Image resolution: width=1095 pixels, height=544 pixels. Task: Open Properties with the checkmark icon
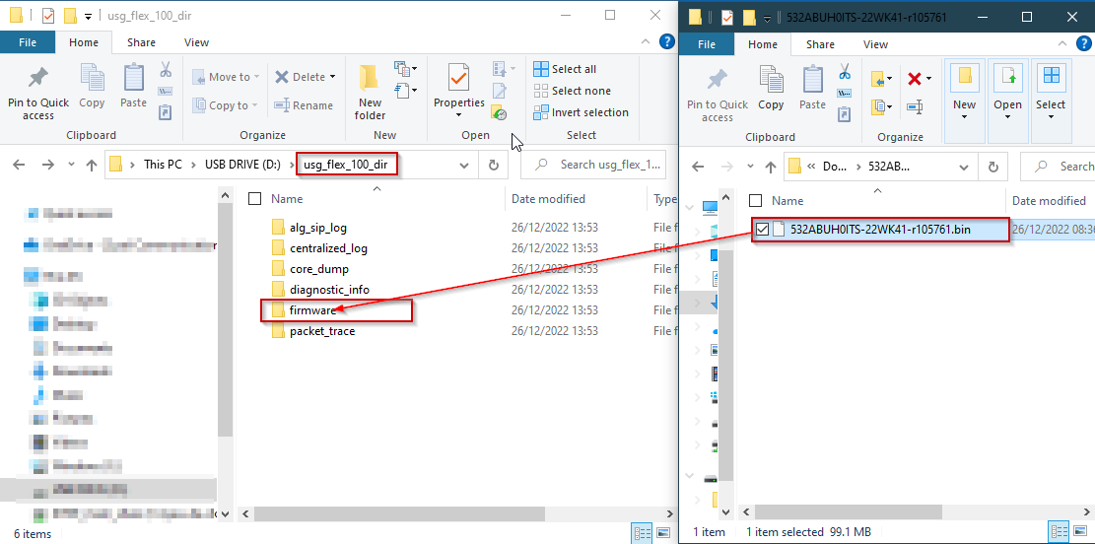(x=458, y=87)
